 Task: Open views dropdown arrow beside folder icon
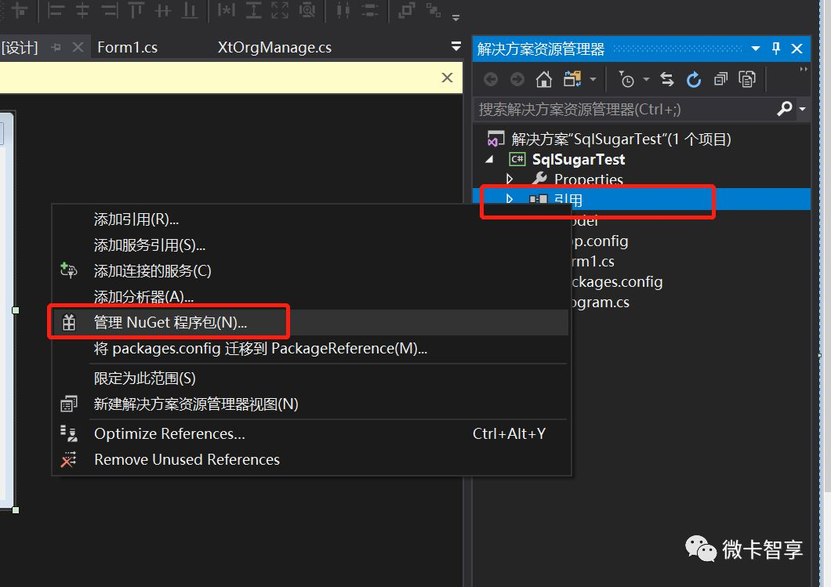(x=593, y=79)
